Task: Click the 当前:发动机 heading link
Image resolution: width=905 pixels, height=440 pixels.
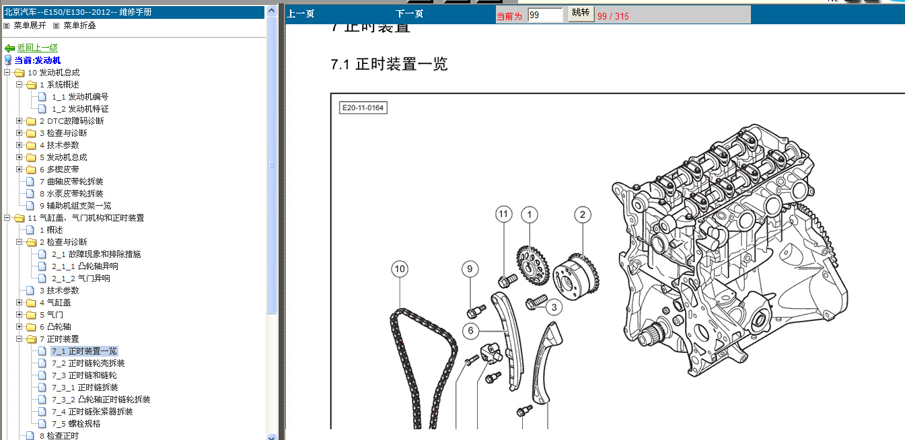Action: click(38, 61)
